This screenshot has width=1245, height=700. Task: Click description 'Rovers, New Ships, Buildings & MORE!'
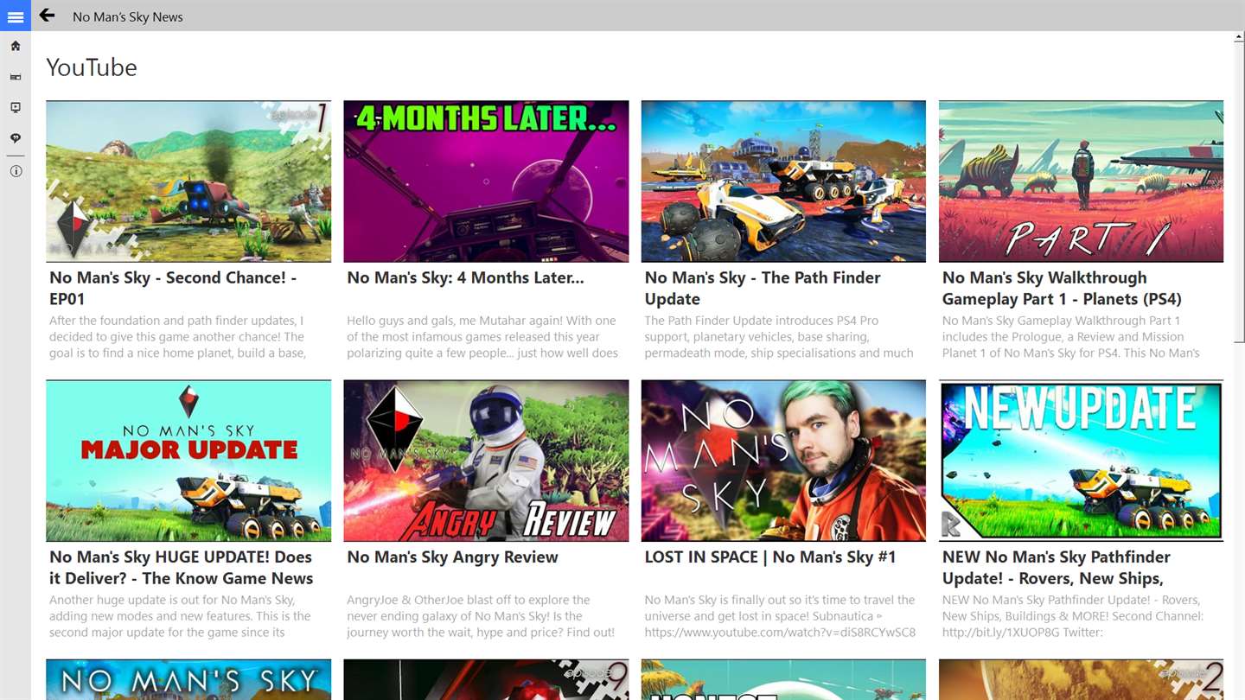(1073, 616)
